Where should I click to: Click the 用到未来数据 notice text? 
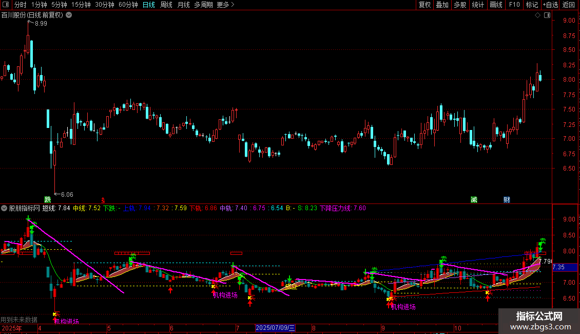click(19, 320)
